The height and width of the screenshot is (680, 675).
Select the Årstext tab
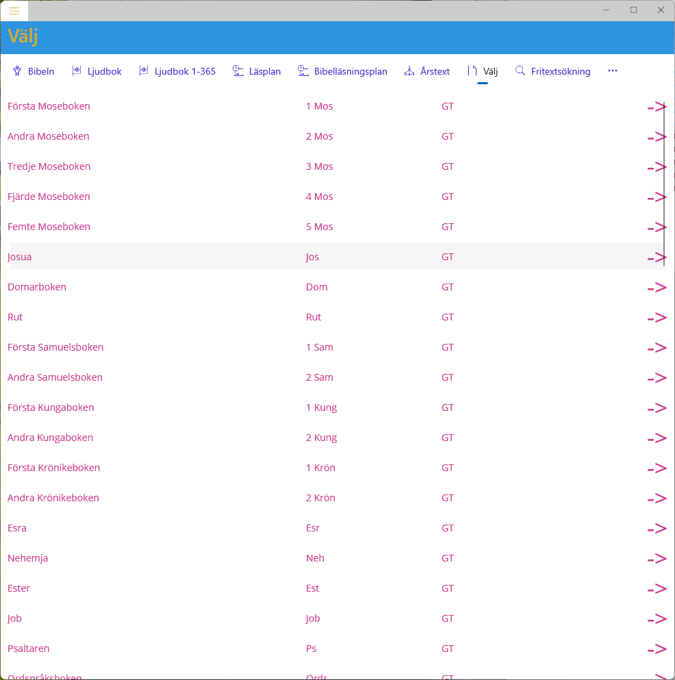click(x=427, y=71)
